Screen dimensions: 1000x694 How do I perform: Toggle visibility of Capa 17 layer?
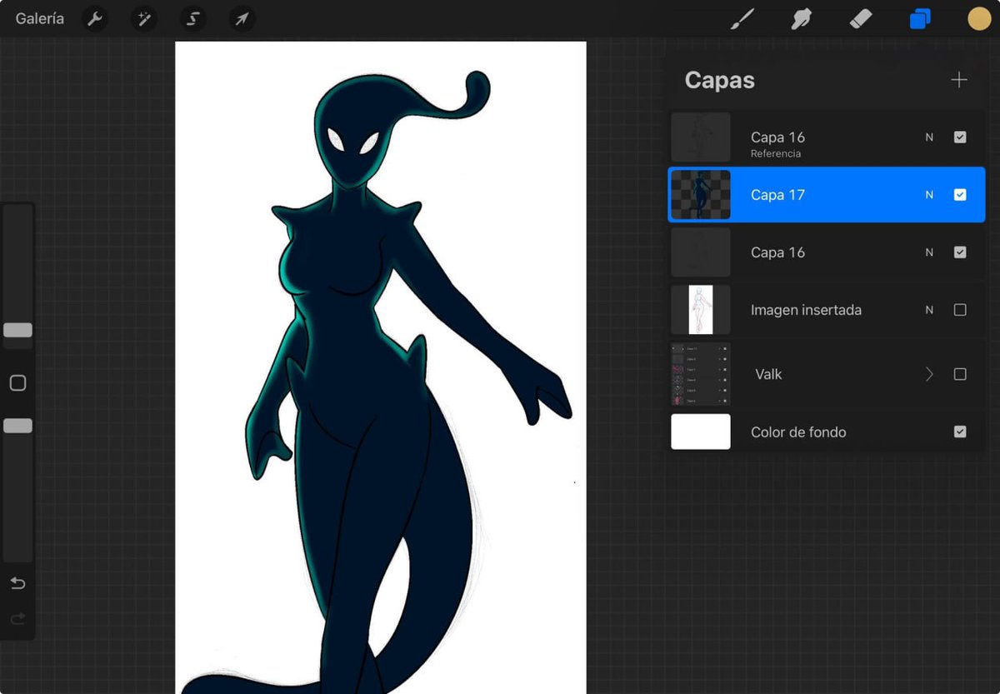tap(960, 195)
